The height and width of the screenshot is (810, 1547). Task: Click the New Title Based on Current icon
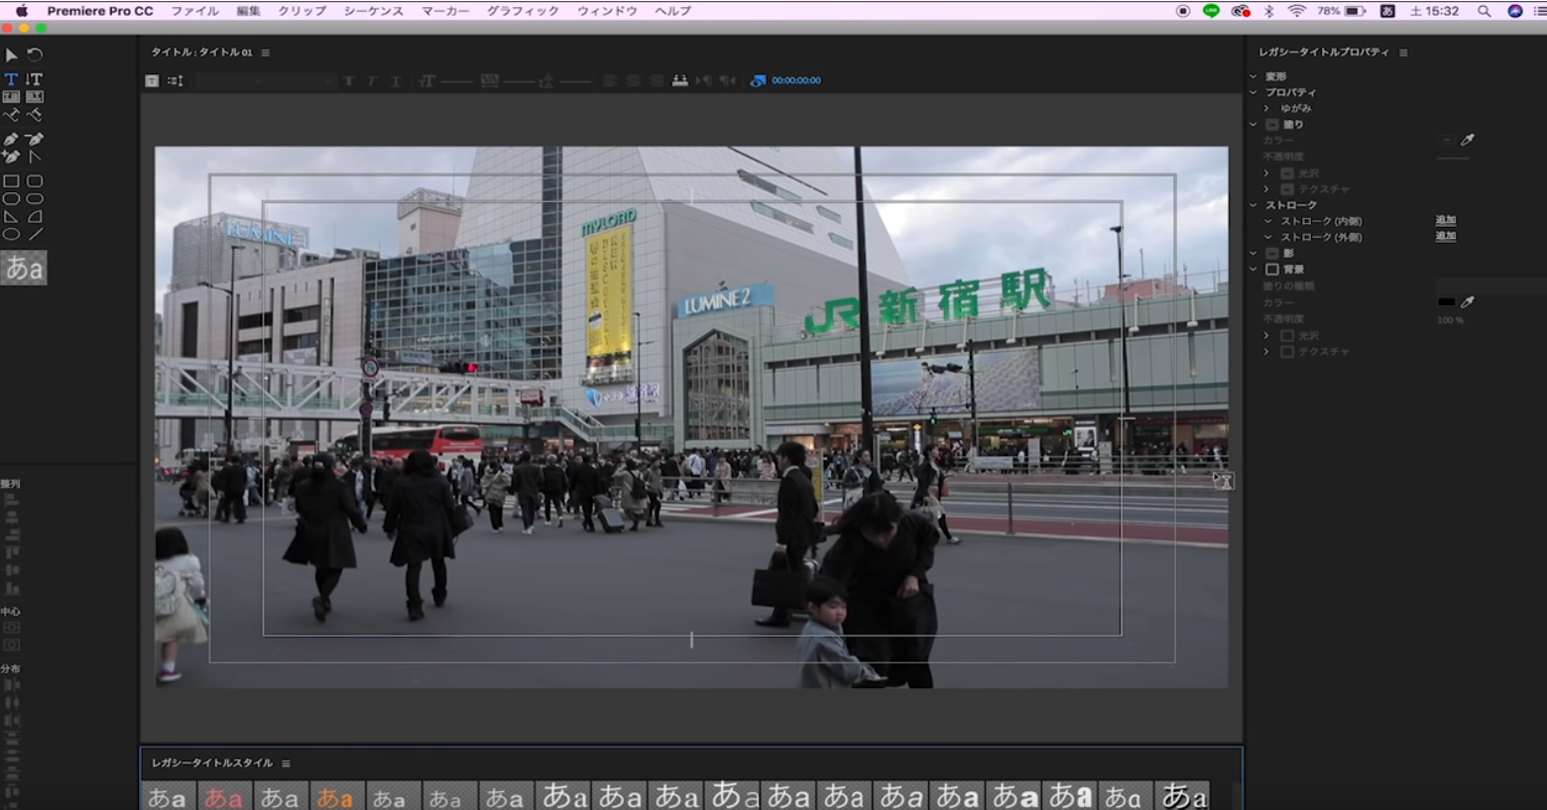pos(152,80)
